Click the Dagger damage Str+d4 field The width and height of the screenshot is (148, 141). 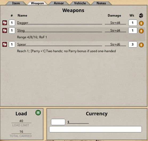(x=115, y=23)
